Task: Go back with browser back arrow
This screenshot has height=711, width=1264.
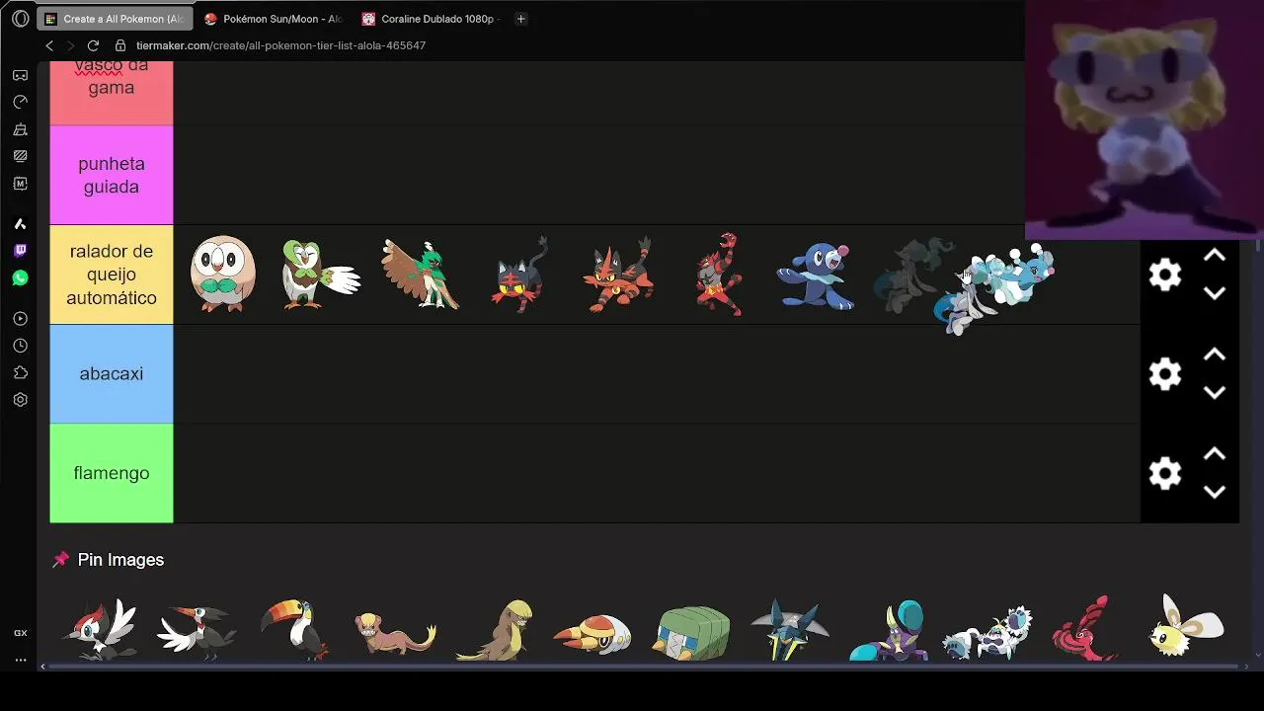Action: pyautogui.click(x=49, y=45)
